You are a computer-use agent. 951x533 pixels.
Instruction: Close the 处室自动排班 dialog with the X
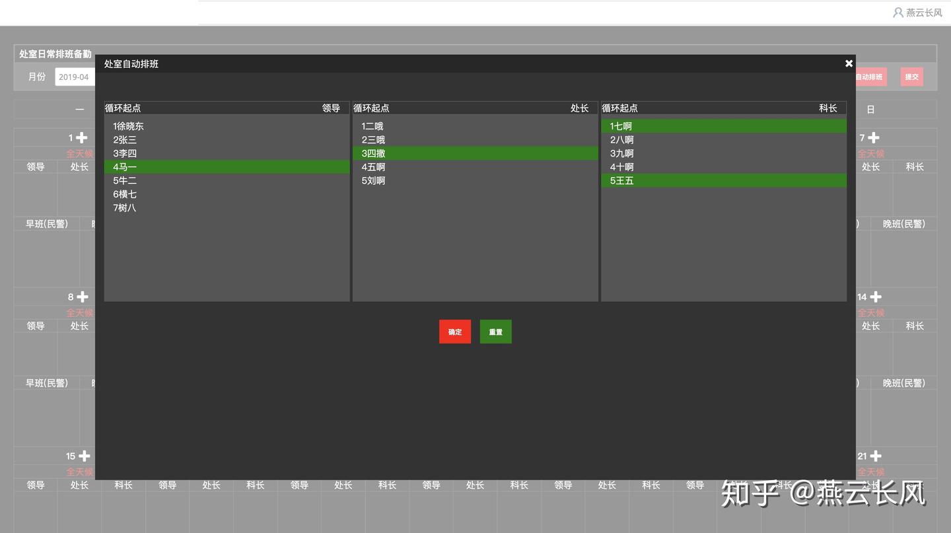tap(849, 63)
